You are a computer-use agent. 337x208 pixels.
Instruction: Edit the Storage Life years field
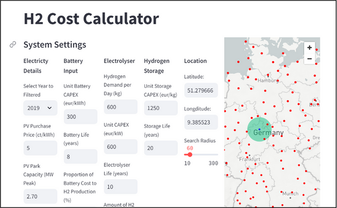[161, 148]
